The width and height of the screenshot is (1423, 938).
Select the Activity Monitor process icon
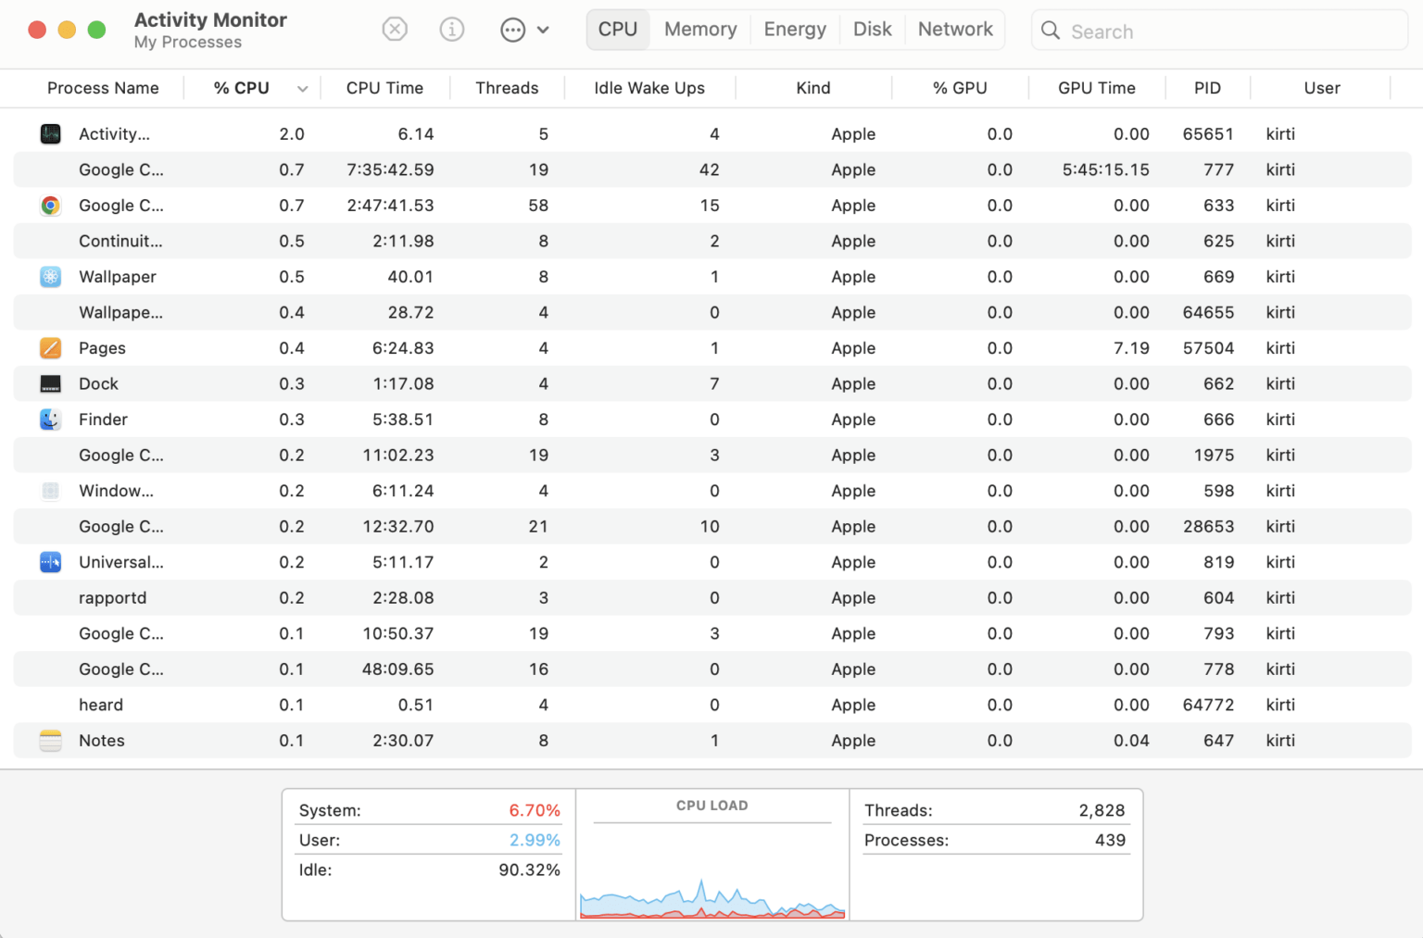coord(51,133)
